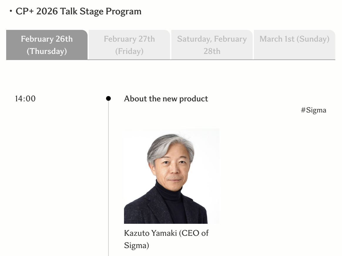Click the "28th" text on the Saturday tab
Image resolution: width=342 pixels, height=256 pixels.
click(x=212, y=51)
